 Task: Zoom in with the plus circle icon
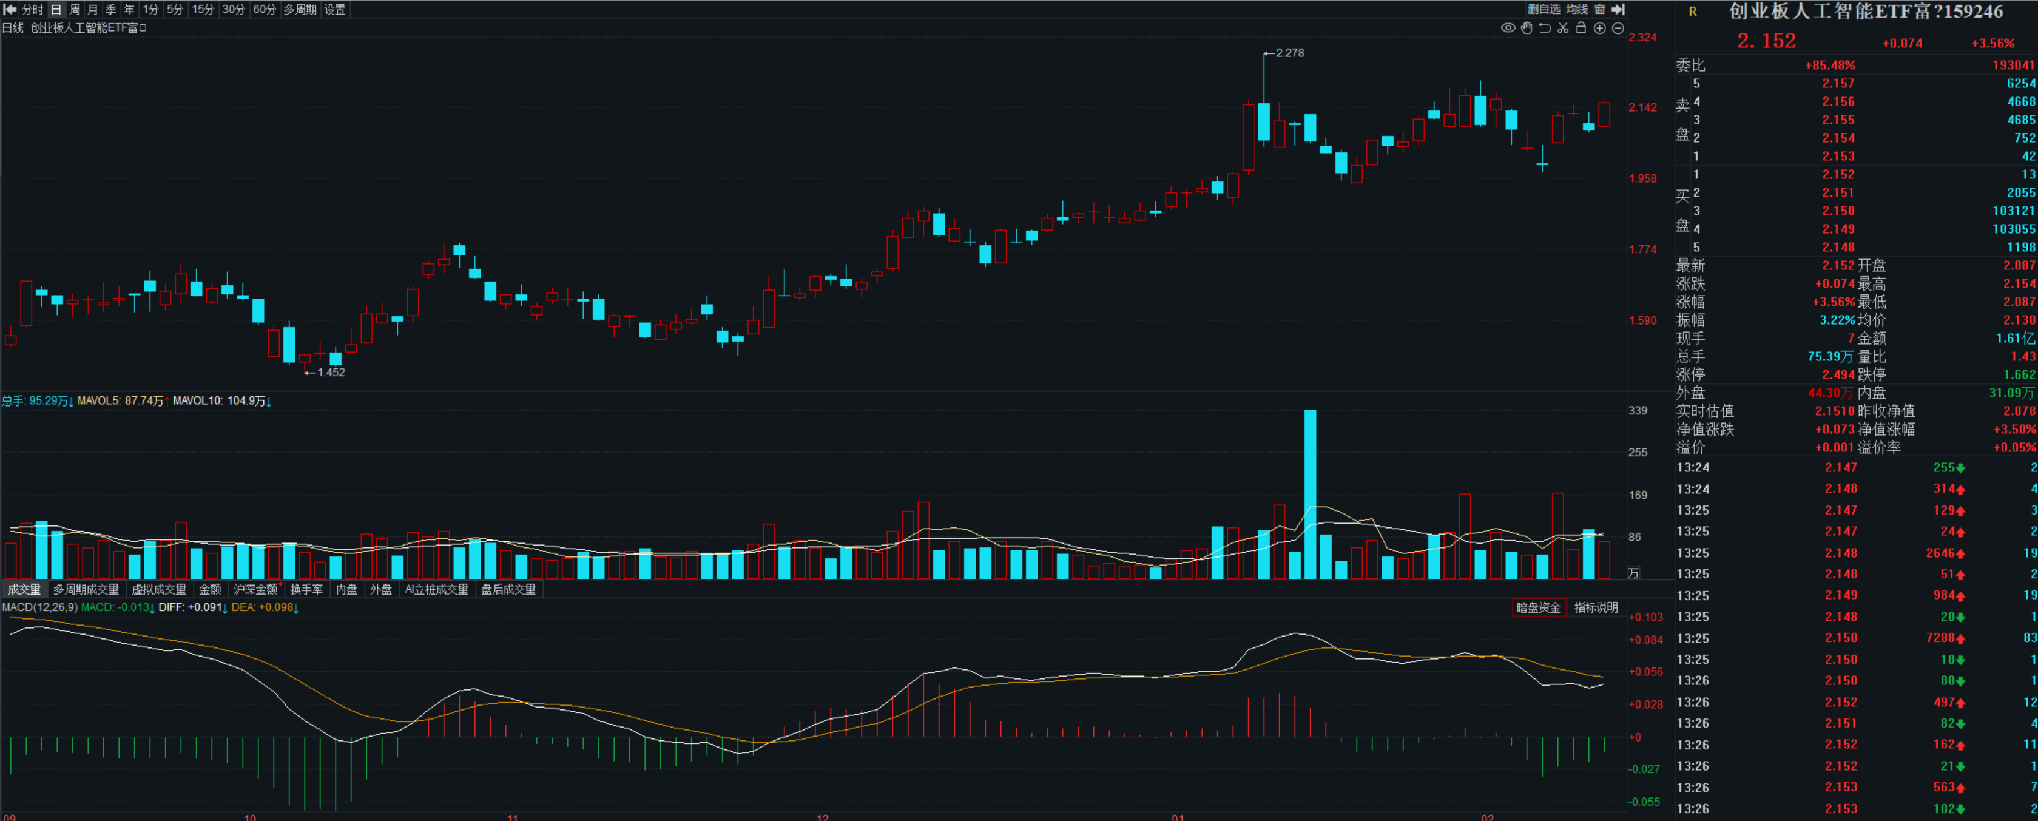1599,29
